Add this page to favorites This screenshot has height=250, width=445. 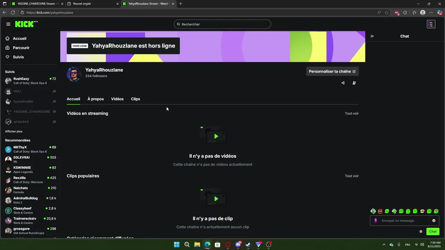coord(387,12)
